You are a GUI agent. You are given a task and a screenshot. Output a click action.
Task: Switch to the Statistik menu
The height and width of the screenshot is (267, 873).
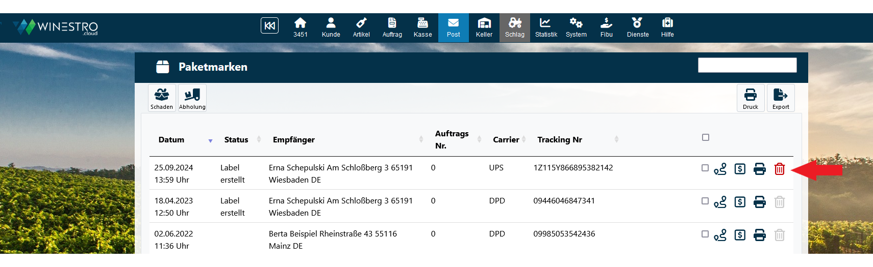pyautogui.click(x=545, y=27)
